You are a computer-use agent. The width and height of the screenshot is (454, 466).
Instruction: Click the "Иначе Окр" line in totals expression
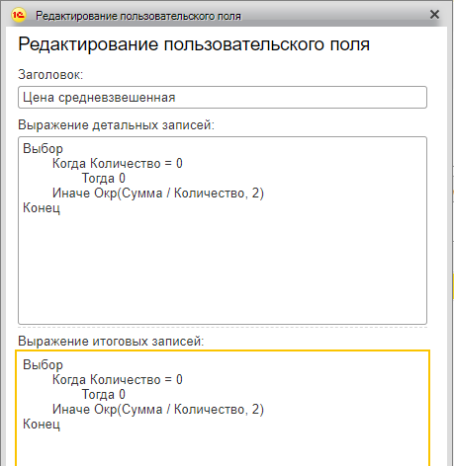pos(158,410)
